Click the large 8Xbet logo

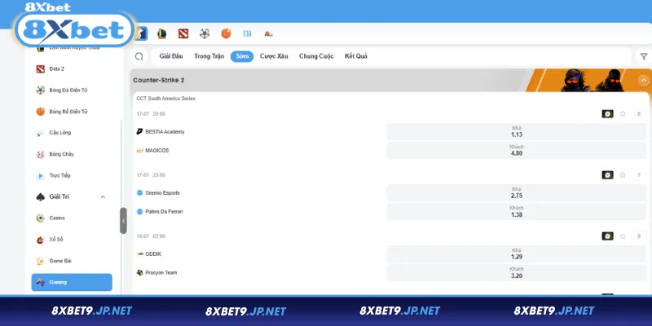(75, 30)
